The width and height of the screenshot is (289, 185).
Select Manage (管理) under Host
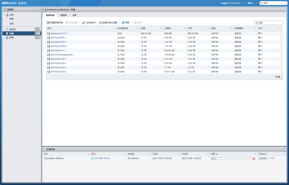coord(11,19)
